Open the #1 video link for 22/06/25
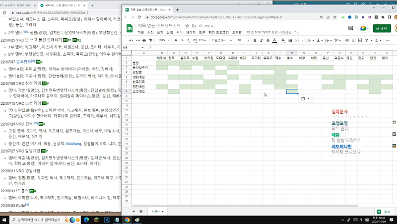This screenshot has height=224, width=397. (x=67, y=40)
